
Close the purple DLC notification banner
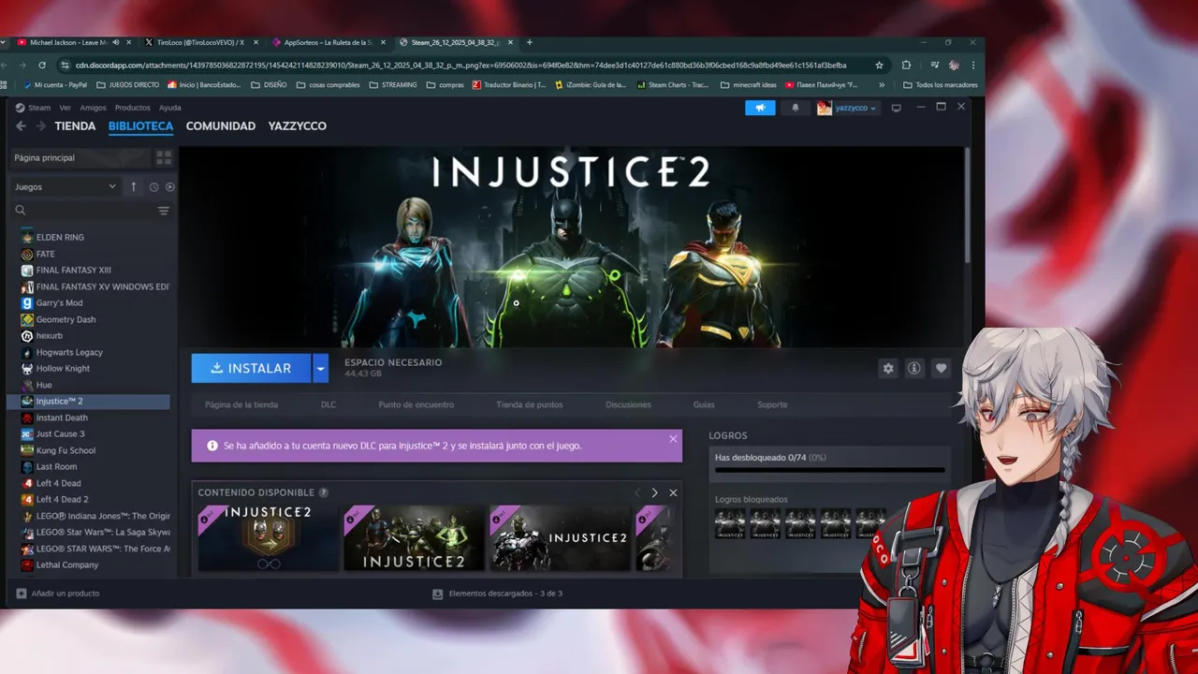click(x=673, y=439)
